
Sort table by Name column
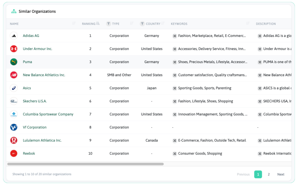pyautogui.click(x=74, y=23)
